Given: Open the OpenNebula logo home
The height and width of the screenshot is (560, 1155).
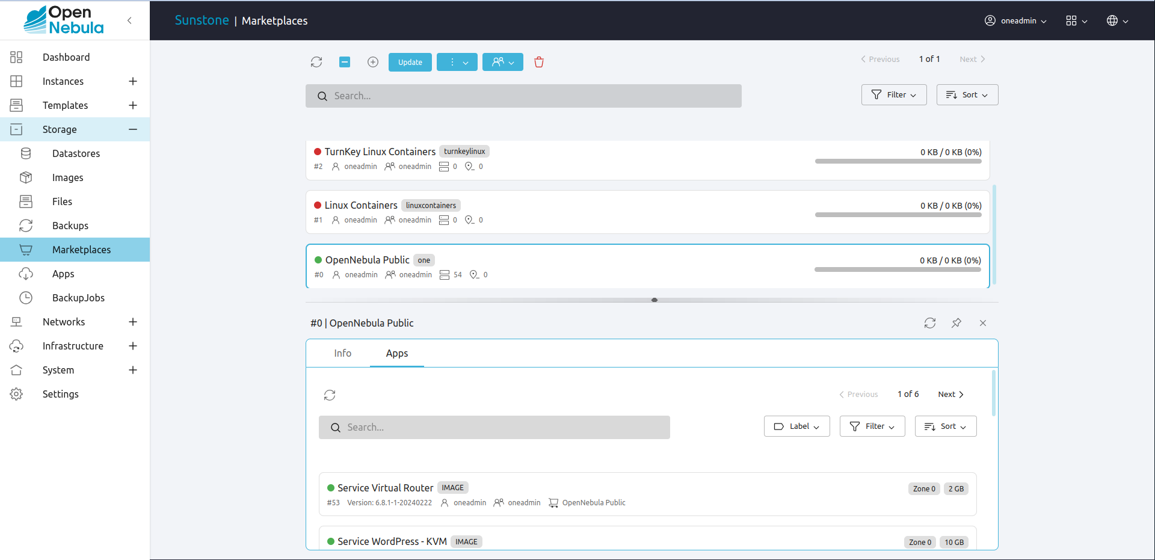Looking at the screenshot, I should pyautogui.click(x=64, y=20).
